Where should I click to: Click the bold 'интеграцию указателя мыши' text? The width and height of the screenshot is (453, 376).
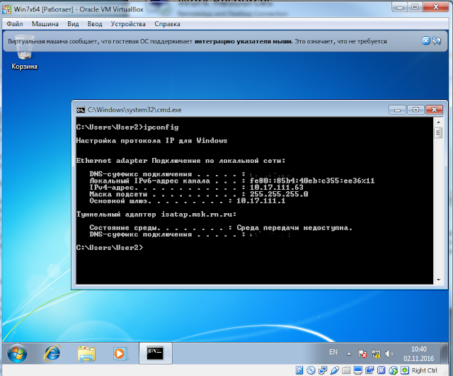click(243, 41)
